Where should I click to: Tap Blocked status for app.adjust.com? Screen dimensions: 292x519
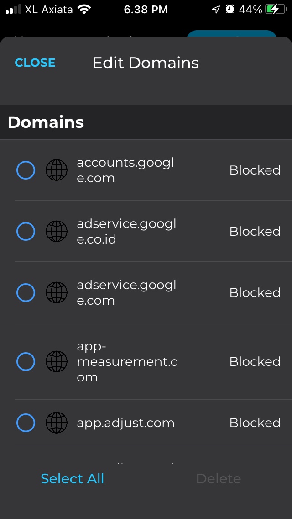(255, 423)
